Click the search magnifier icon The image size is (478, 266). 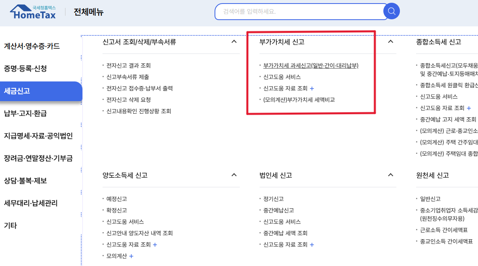pos(391,11)
